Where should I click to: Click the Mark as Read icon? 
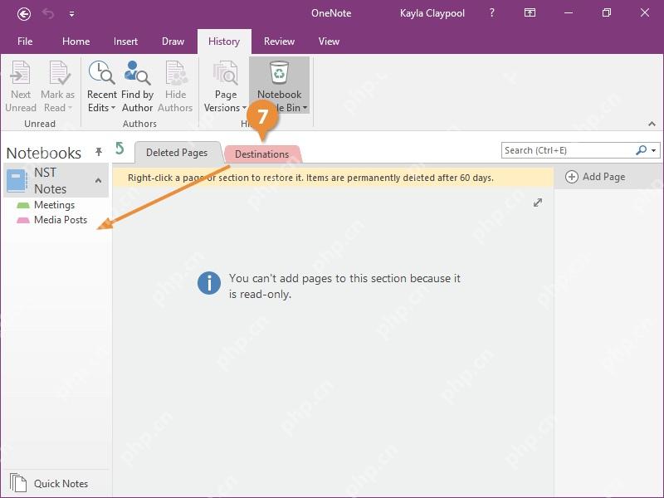(x=59, y=72)
